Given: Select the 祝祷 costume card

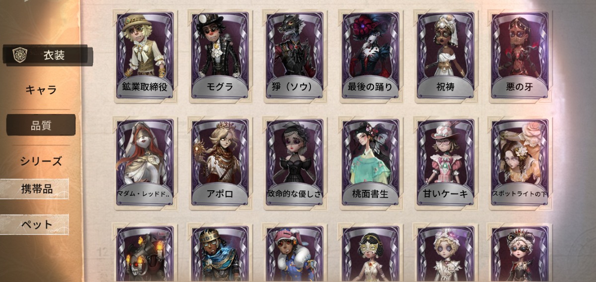Looking at the screenshot, I should [x=445, y=56].
